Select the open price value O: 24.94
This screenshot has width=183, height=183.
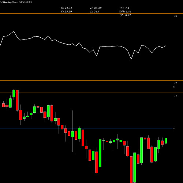(x=66, y=8)
